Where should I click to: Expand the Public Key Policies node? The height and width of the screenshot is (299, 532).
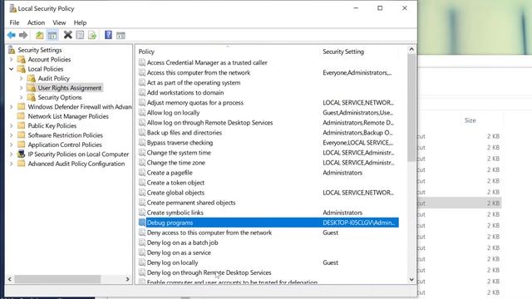click(x=11, y=125)
